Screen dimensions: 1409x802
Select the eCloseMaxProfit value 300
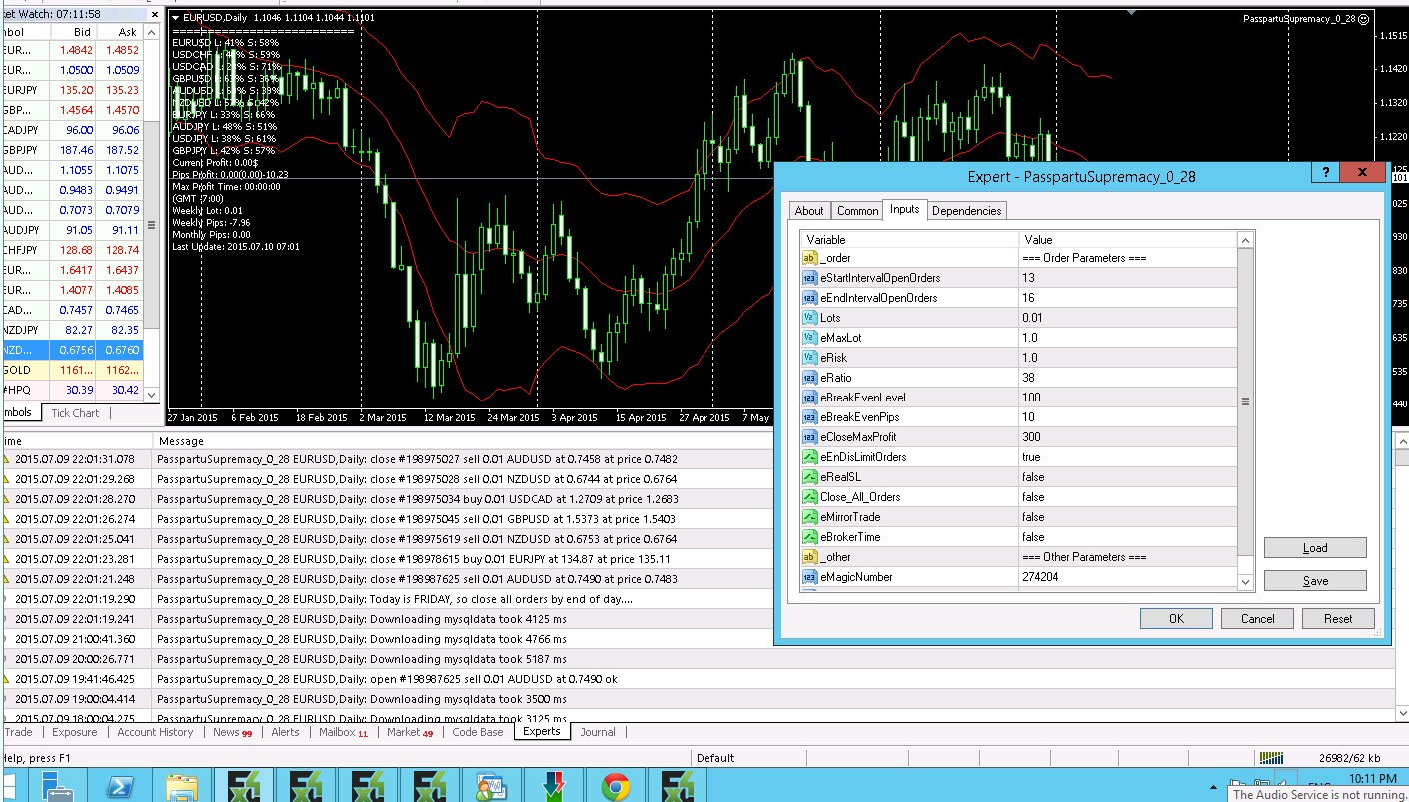pyautogui.click(x=1127, y=437)
